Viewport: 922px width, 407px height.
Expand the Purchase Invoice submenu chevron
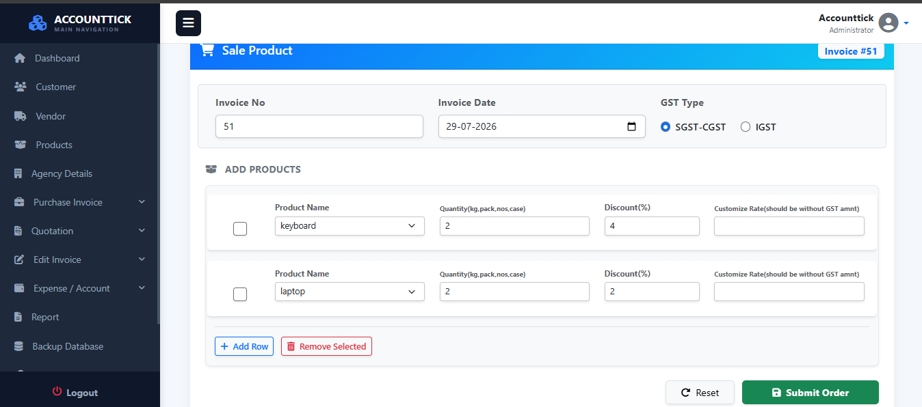(142, 202)
